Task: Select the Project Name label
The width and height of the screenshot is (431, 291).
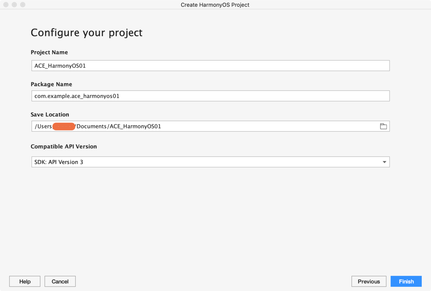Action: point(49,52)
